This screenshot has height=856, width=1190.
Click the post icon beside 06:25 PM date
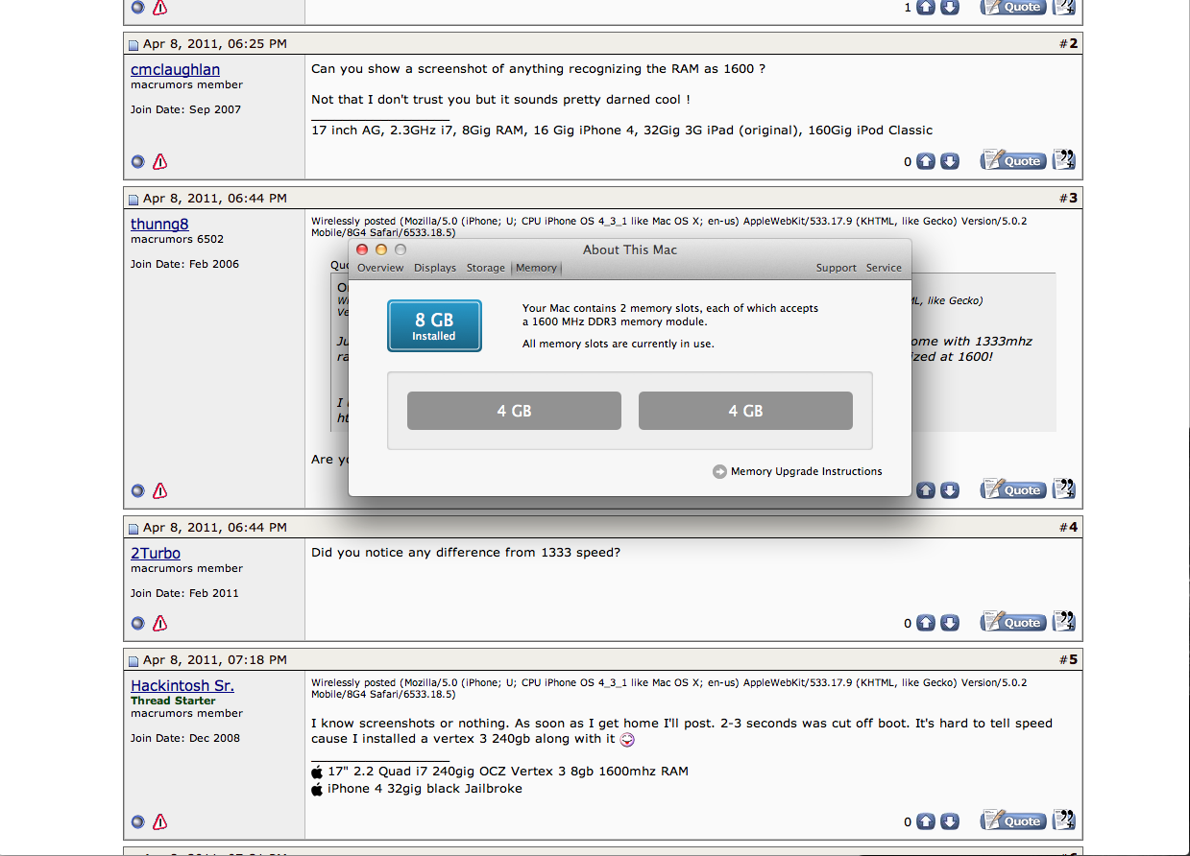(x=134, y=44)
